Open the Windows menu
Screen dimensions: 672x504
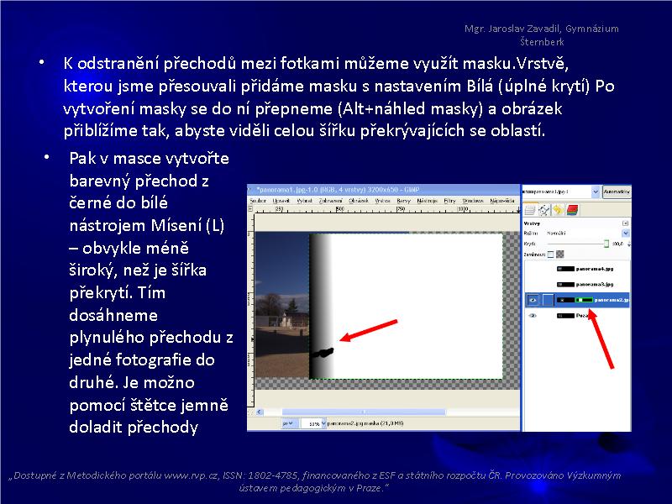tap(473, 201)
